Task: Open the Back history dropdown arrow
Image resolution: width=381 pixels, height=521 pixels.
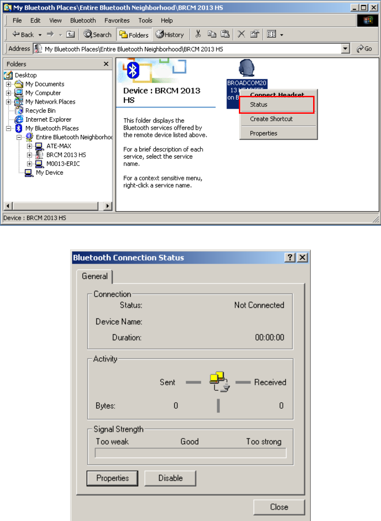Action: (x=40, y=34)
